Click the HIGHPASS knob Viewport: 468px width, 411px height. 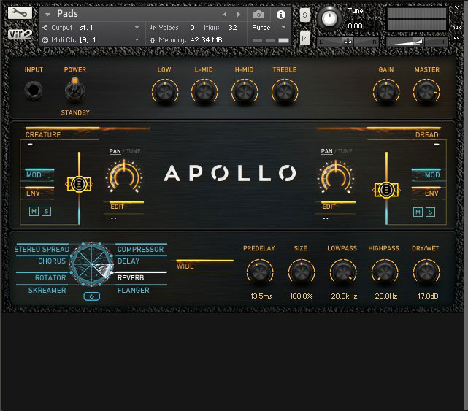385,272
